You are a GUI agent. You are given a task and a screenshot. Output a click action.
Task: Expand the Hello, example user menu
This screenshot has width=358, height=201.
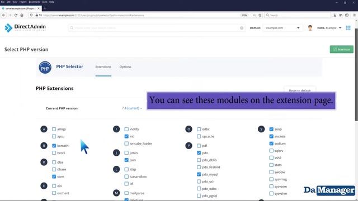click(329, 28)
